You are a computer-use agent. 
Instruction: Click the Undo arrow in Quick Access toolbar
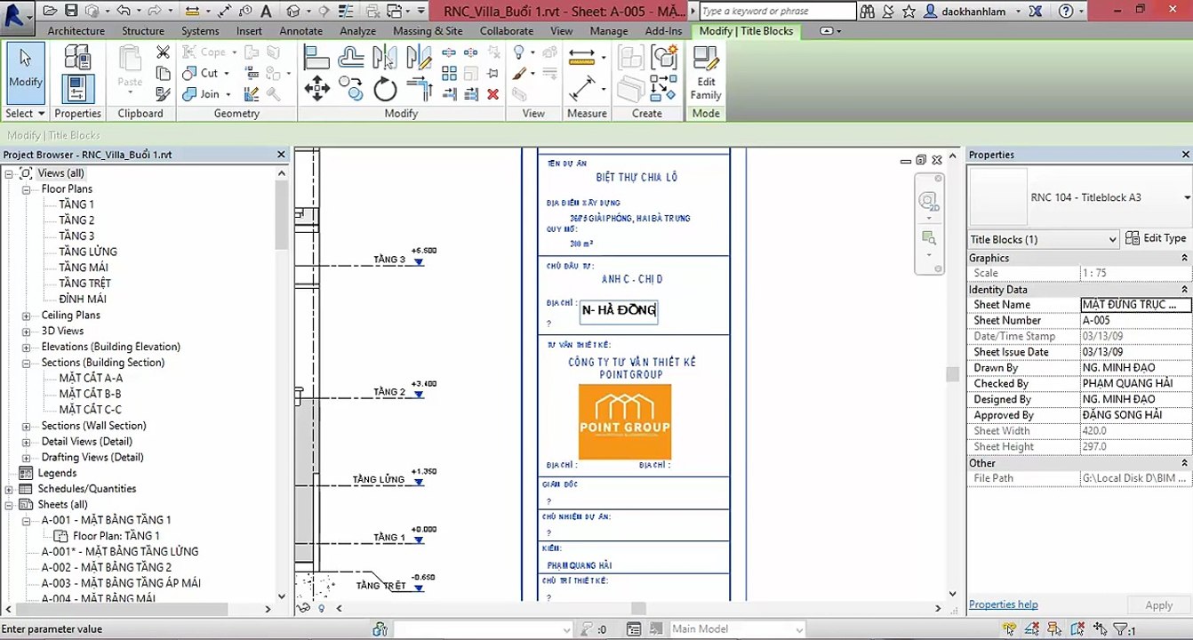click(124, 12)
